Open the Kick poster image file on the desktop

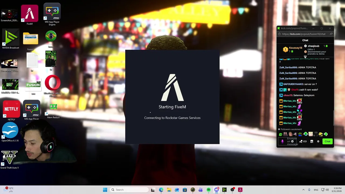click(x=51, y=60)
